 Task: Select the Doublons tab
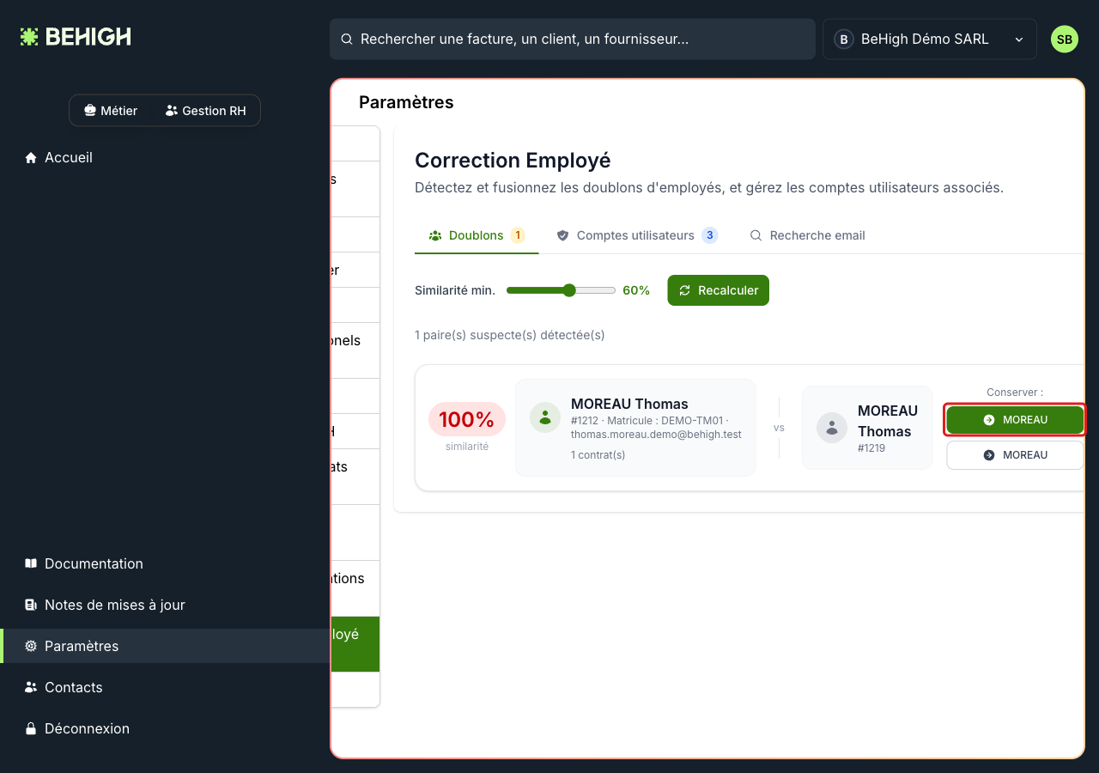point(477,235)
